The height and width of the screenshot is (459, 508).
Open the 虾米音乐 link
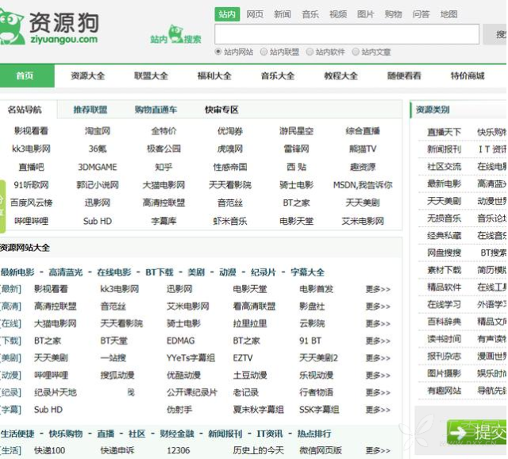click(x=230, y=221)
